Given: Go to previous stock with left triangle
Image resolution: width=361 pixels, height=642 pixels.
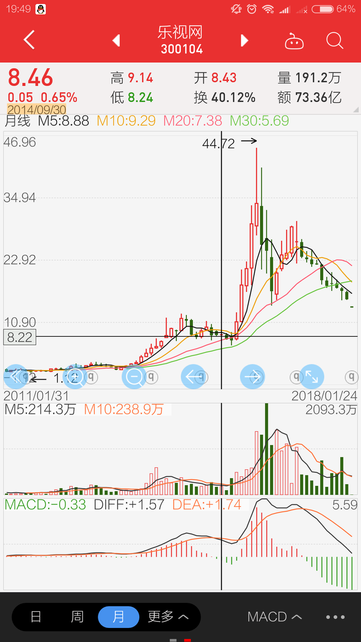Looking at the screenshot, I should tap(116, 40).
